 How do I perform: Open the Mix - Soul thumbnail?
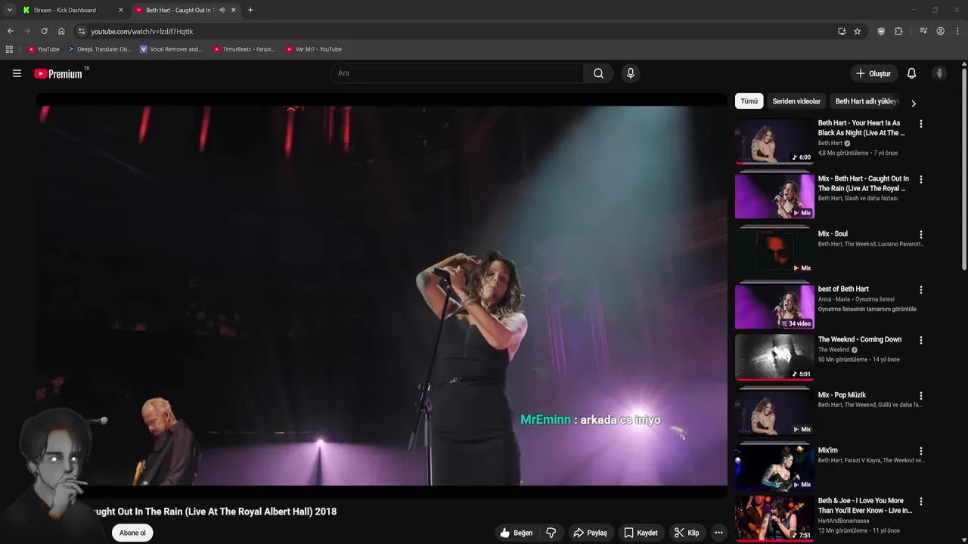pyautogui.click(x=774, y=251)
